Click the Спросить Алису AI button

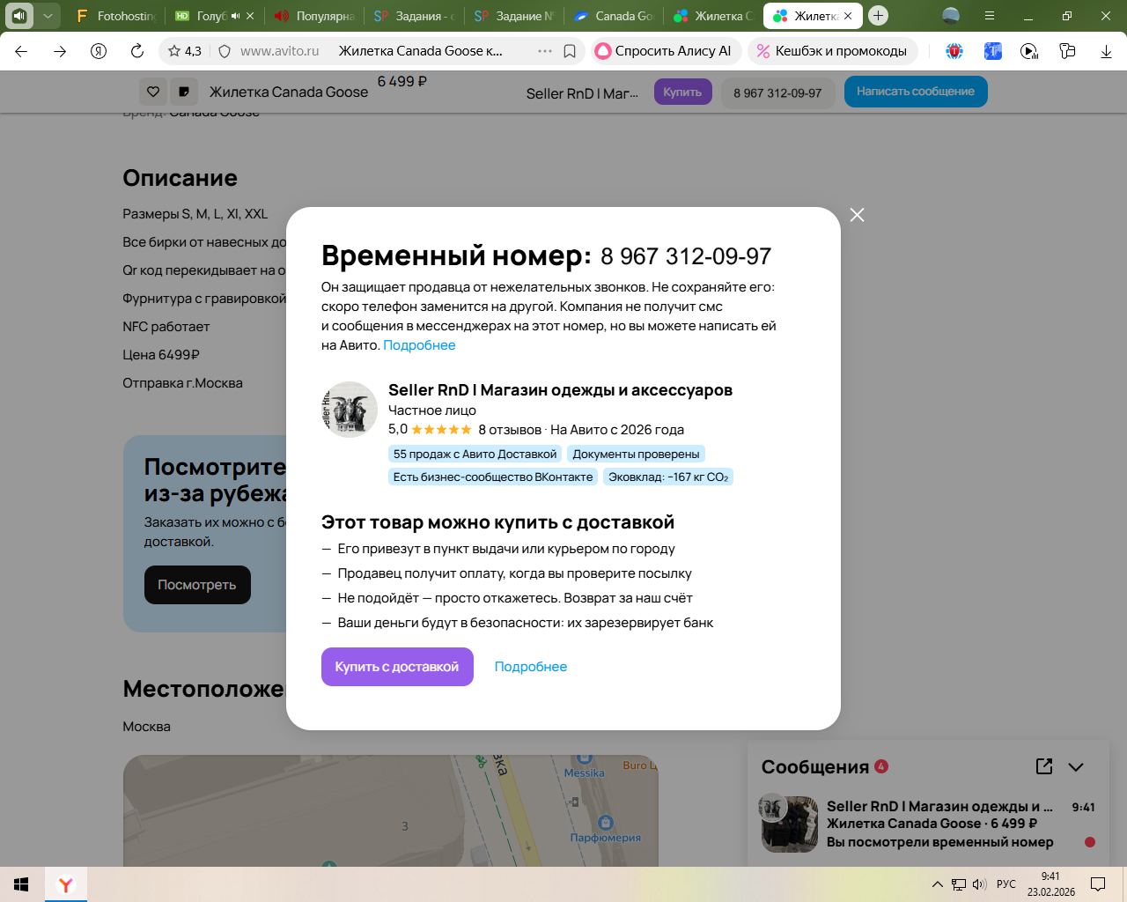(x=665, y=51)
